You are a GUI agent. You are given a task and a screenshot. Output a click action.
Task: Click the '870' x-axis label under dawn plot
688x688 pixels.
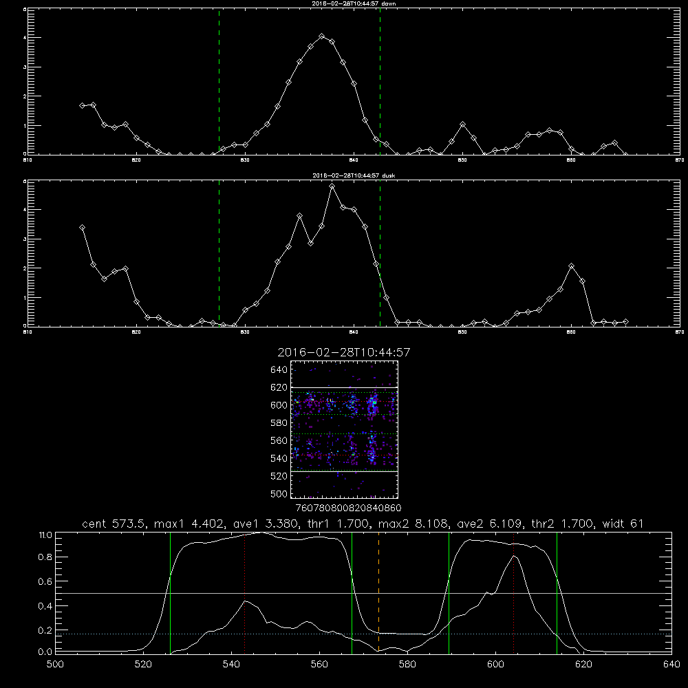[680, 160]
